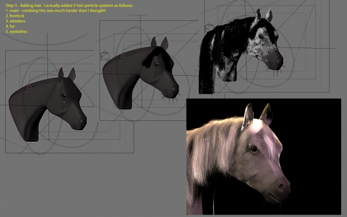Viewport: 347px width, 217px height.
Task: Click the '4. fur' list entry
Action: coord(10,26)
